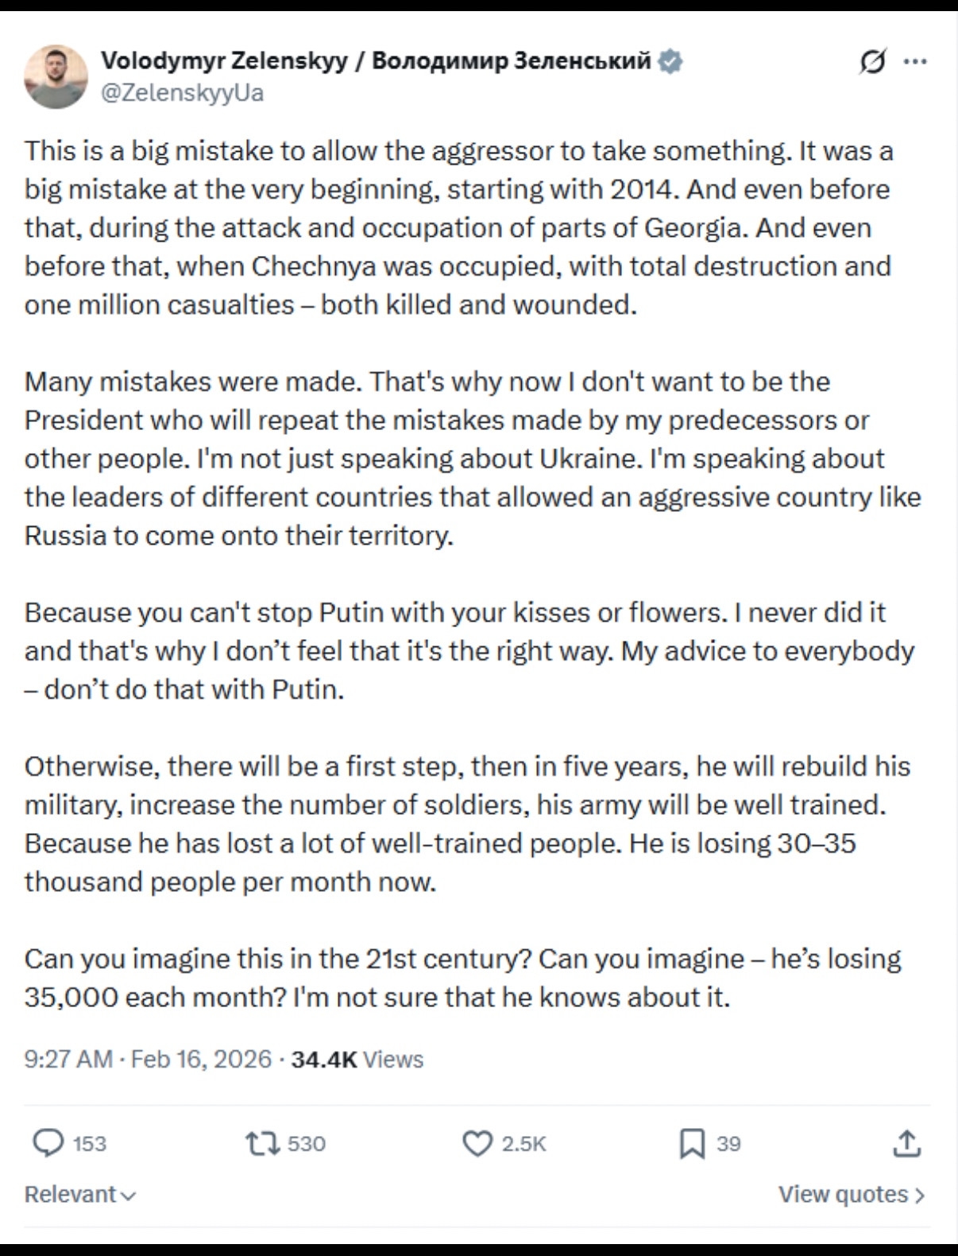Click the 153 replies count
958x1256 pixels.
click(x=89, y=1143)
